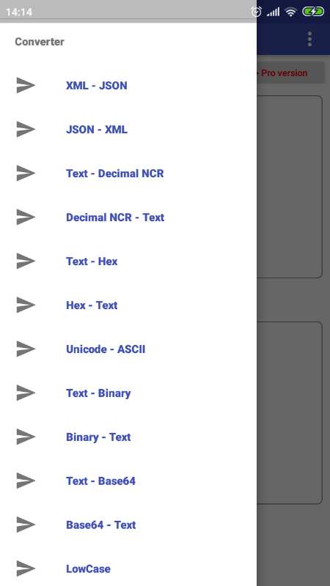Tap the arrow icon beside JSON - XML
Image resolution: width=330 pixels, height=586 pixels.
pos(26,130)
